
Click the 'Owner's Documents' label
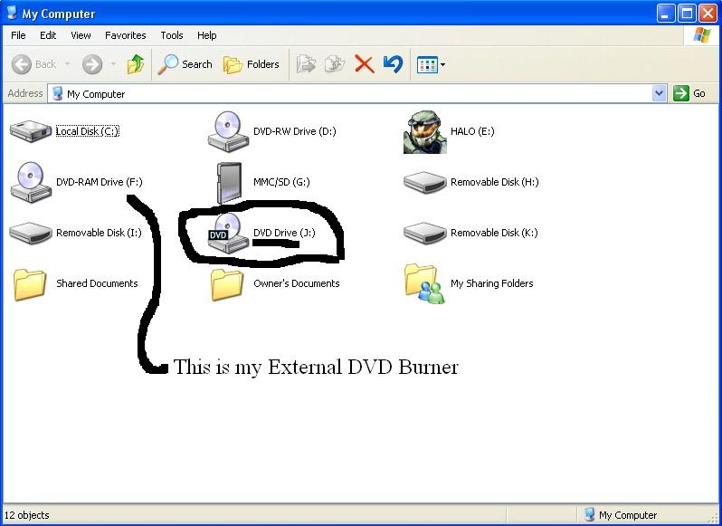point(297,283)
